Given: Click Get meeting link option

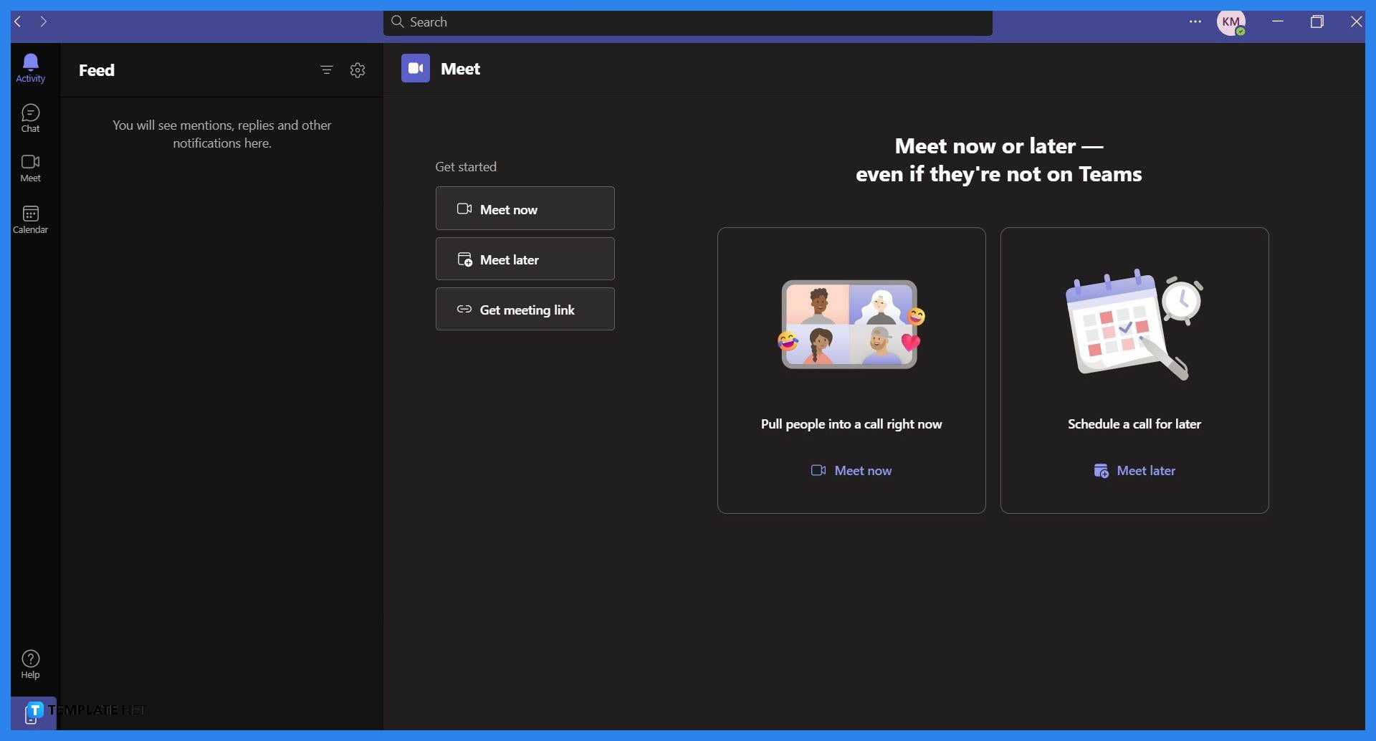Looking at the screenshot, I should point(525,309).
